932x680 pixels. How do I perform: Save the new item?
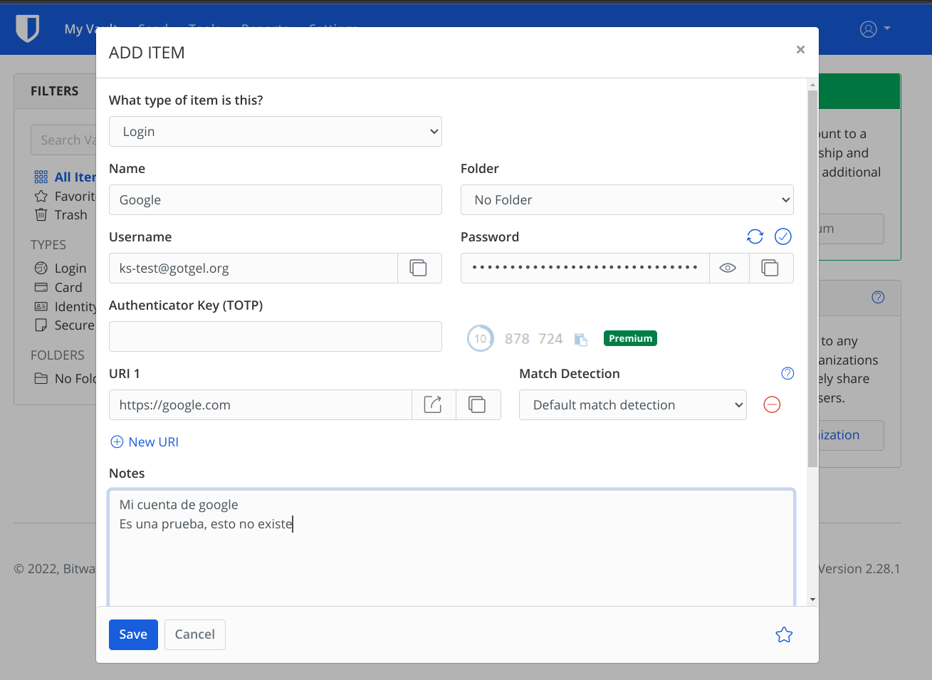click(133, 634)
